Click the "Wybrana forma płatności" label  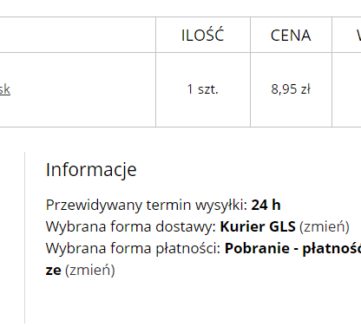(x=133, y=248)
